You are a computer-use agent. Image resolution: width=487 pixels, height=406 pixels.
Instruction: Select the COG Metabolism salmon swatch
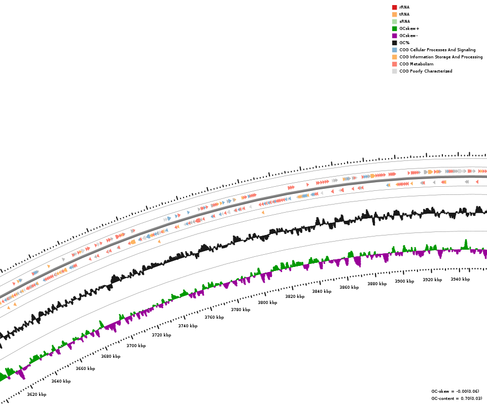395,64
